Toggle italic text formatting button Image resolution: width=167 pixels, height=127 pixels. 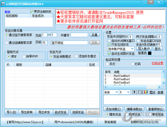[138, 92]
